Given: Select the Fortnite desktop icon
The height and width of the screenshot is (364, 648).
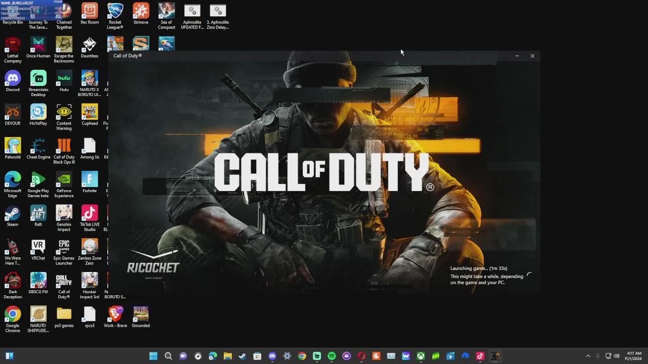Looking at the screenshot, I should [90, 183].
